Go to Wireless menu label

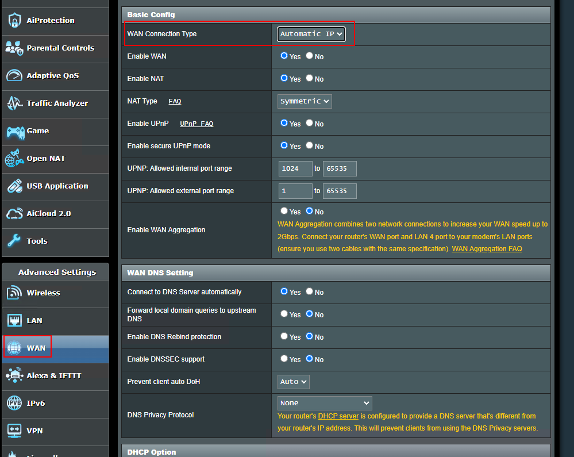tap(43, 293)
